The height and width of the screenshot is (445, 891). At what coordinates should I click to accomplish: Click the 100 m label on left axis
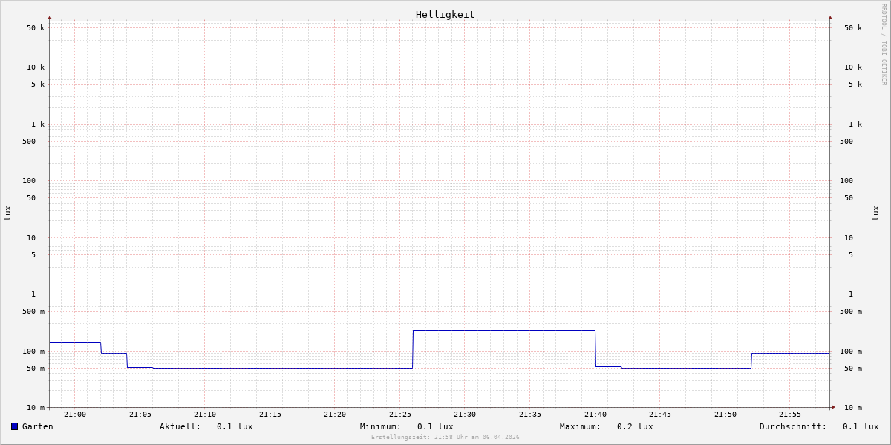pyautogui.click(x=33, y=352)
